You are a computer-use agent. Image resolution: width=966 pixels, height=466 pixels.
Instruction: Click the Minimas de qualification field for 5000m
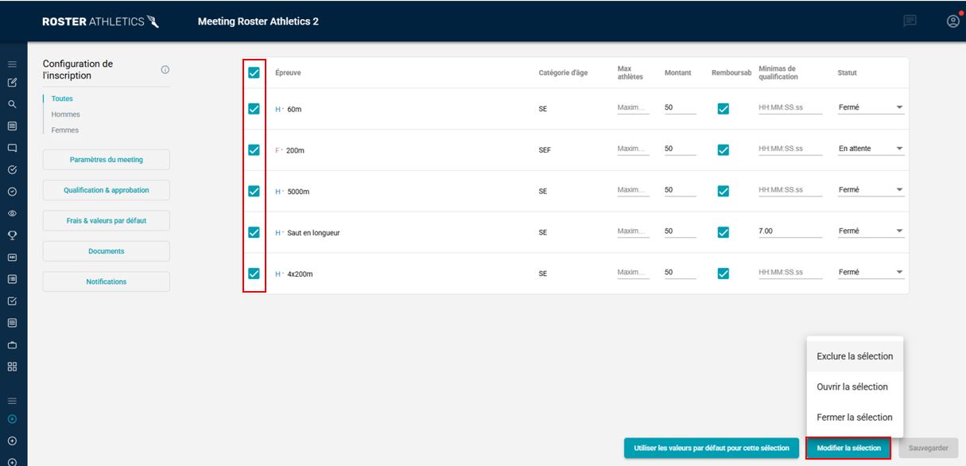(790, 190)
